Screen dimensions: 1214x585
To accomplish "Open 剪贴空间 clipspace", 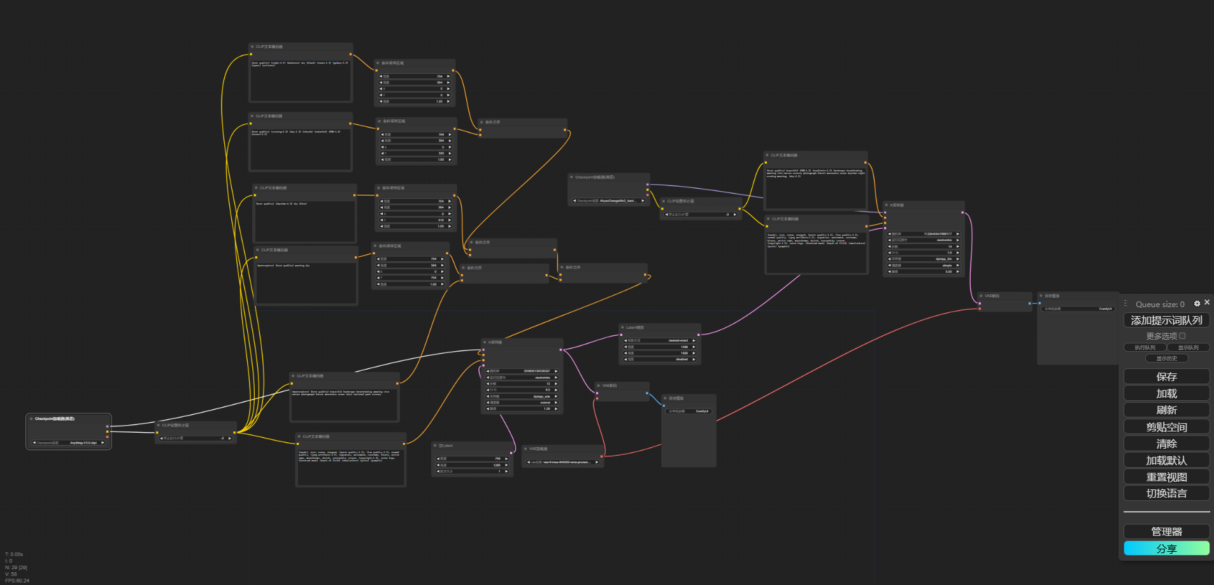I will tap(1166, 427).
